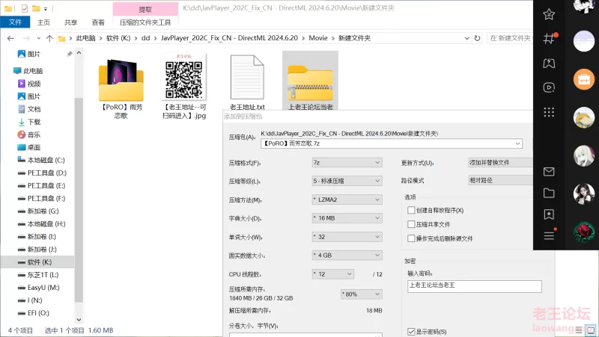Enable 操作完成后删除源文件 checkbox

click(x=411, y=238)
